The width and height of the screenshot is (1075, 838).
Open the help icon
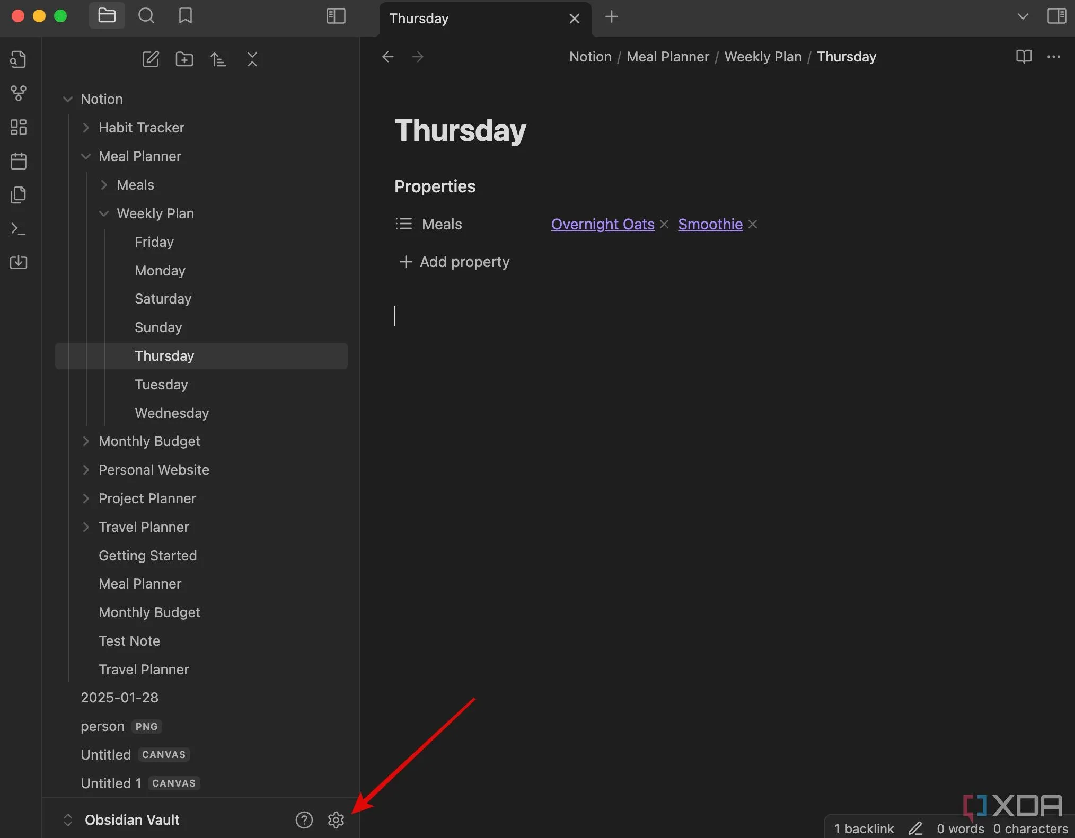coord(304,820)
